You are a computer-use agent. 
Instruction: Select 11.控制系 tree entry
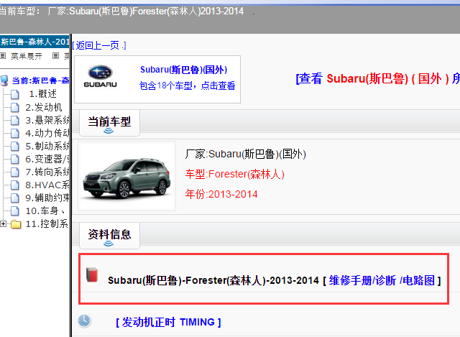click(x=47, y=223)
